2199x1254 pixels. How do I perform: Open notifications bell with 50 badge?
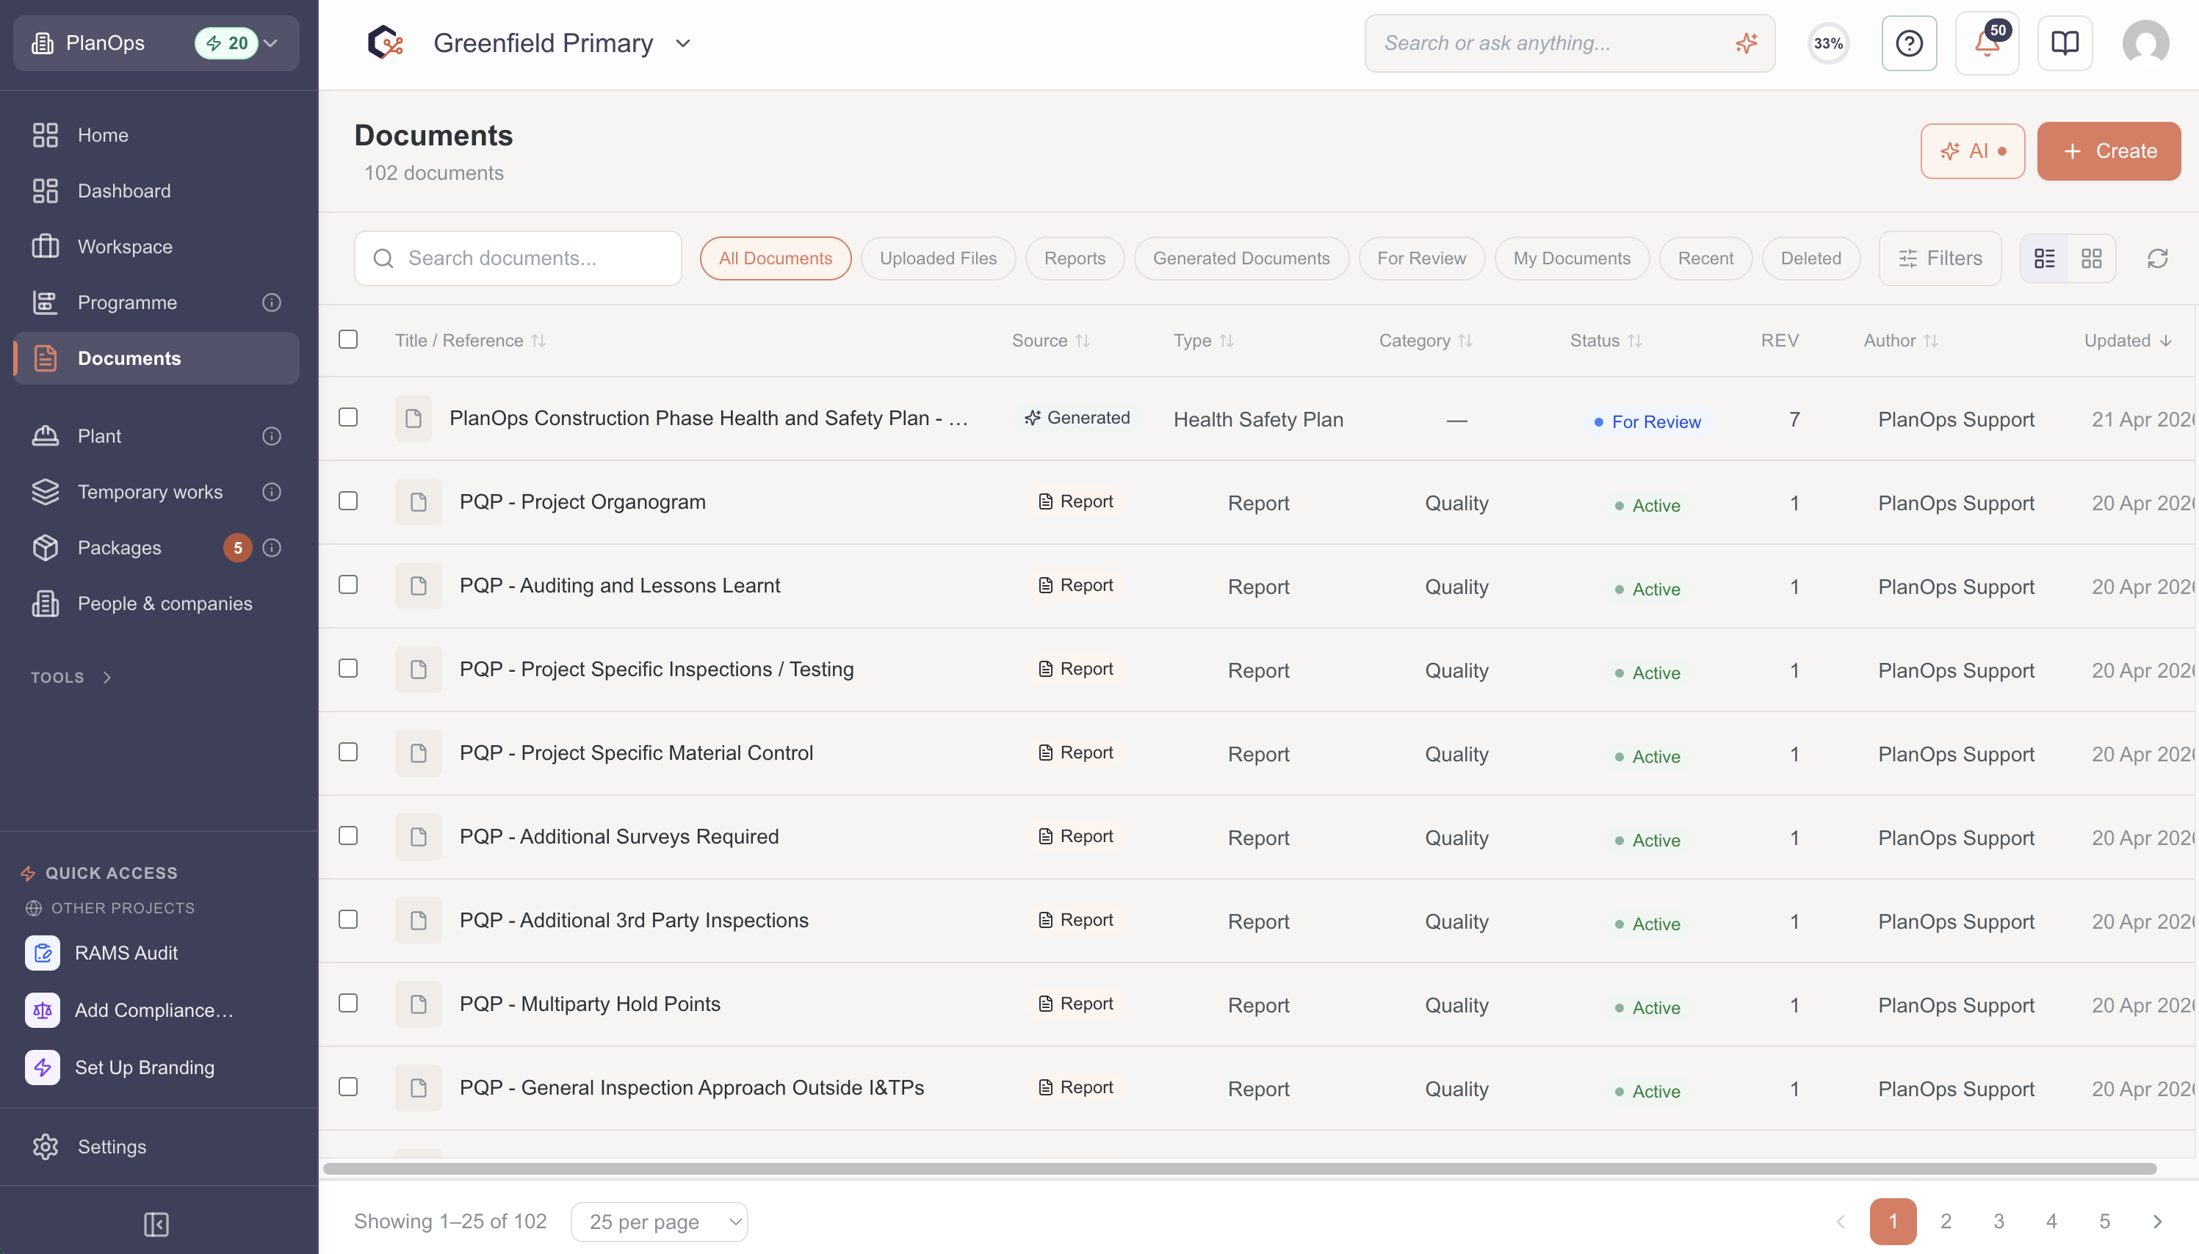click(x=1987, y=43)
